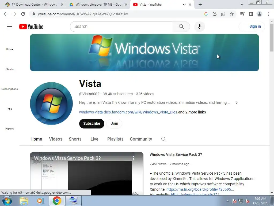Click the address bar URL
The width and height of the screenshot is (274, 206).
pos(83,14)
